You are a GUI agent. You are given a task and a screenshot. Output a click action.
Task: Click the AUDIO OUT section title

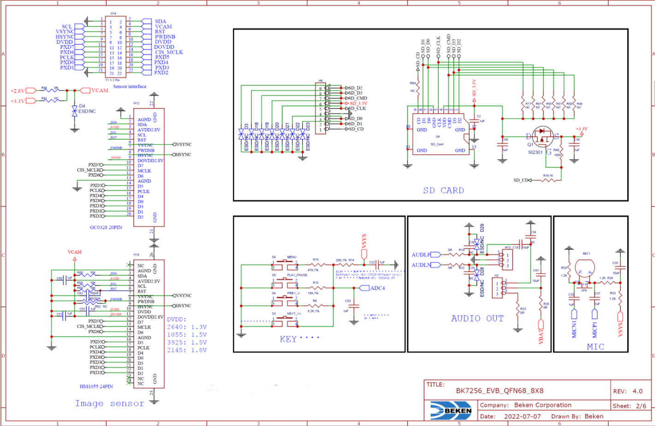477,319
